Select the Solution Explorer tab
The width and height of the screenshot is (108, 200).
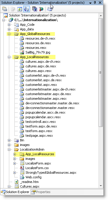[x=15, y=192]
